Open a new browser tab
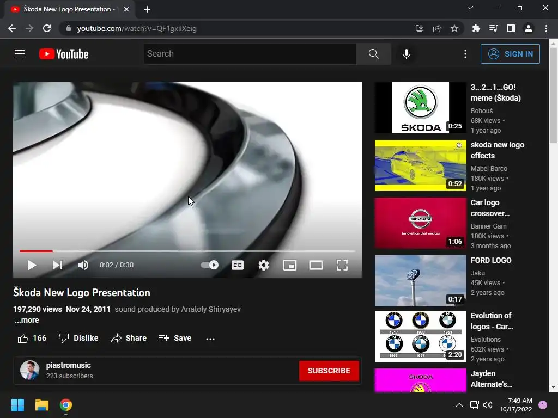 coord(147,9)
